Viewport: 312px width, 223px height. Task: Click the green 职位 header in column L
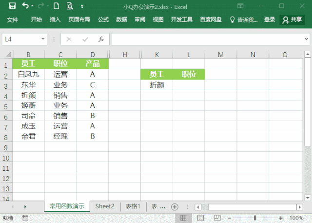point(189,74)
